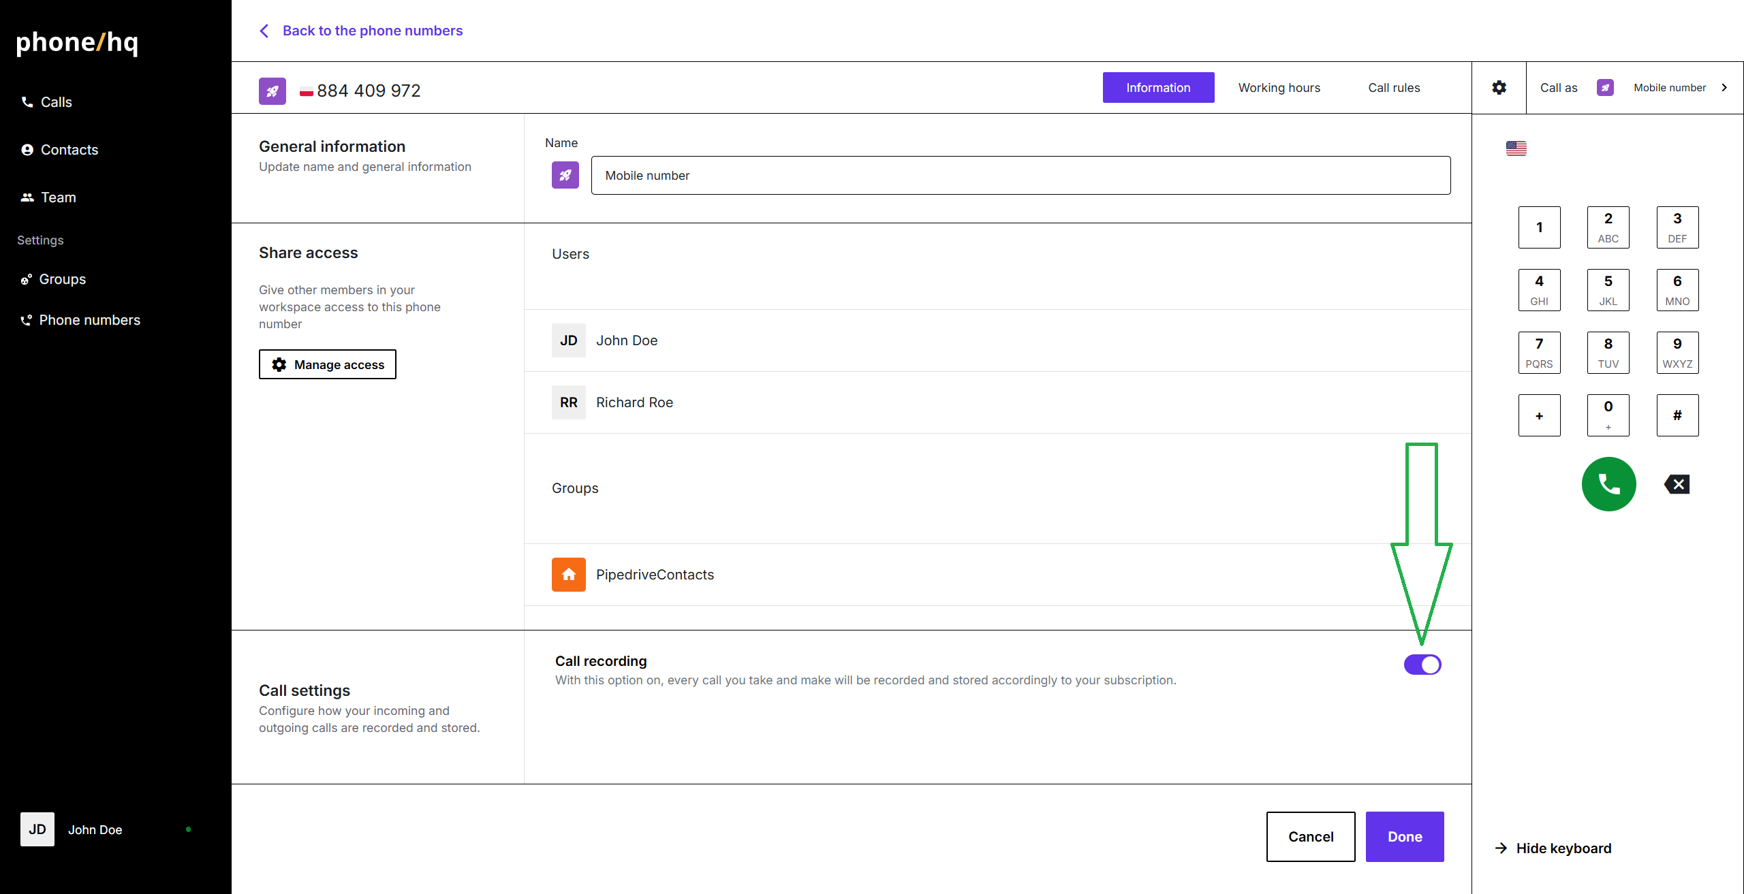Select the US flag country icon
Viewport: 1744px width, 894px height.
point(1516,148)
